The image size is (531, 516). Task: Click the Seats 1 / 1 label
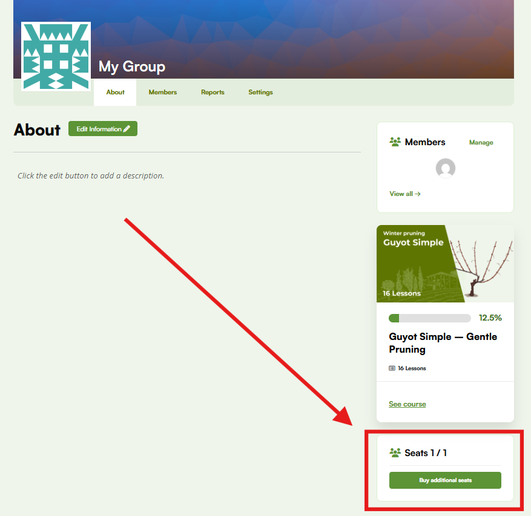click(x=426, y=452)
